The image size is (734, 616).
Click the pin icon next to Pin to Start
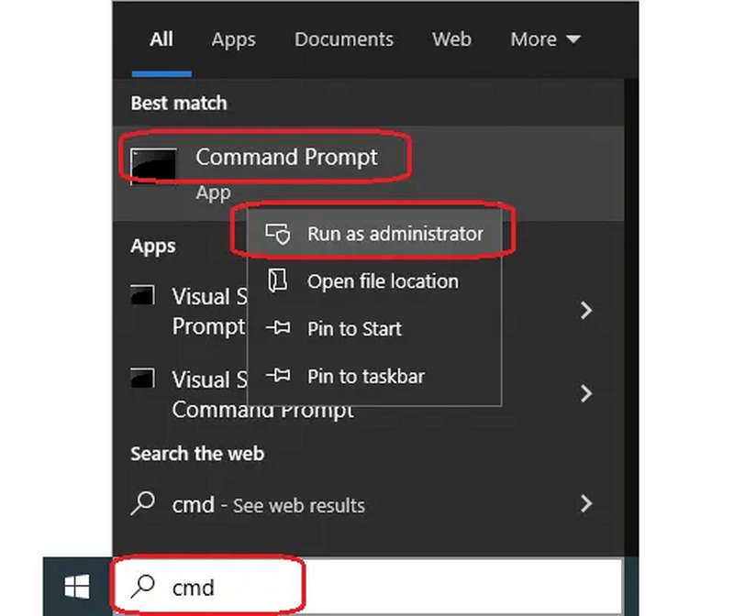click(278, 327)
